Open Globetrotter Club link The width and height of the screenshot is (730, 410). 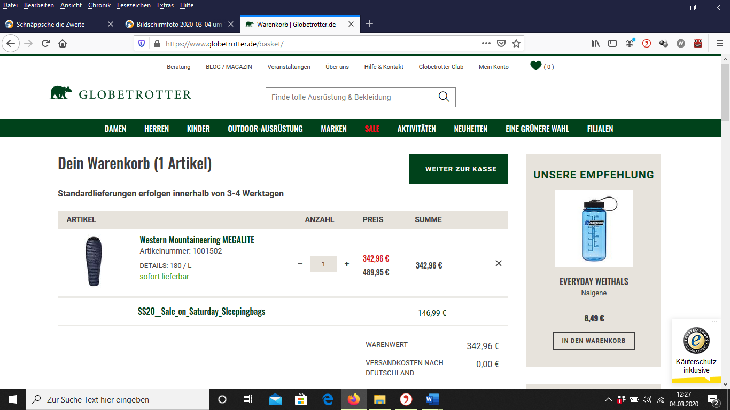441,67
